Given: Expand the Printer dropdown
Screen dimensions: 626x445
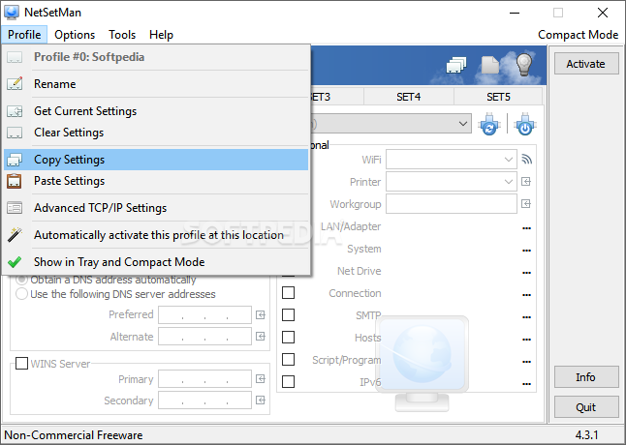Looking at the screenshot, I should [508, 182].
